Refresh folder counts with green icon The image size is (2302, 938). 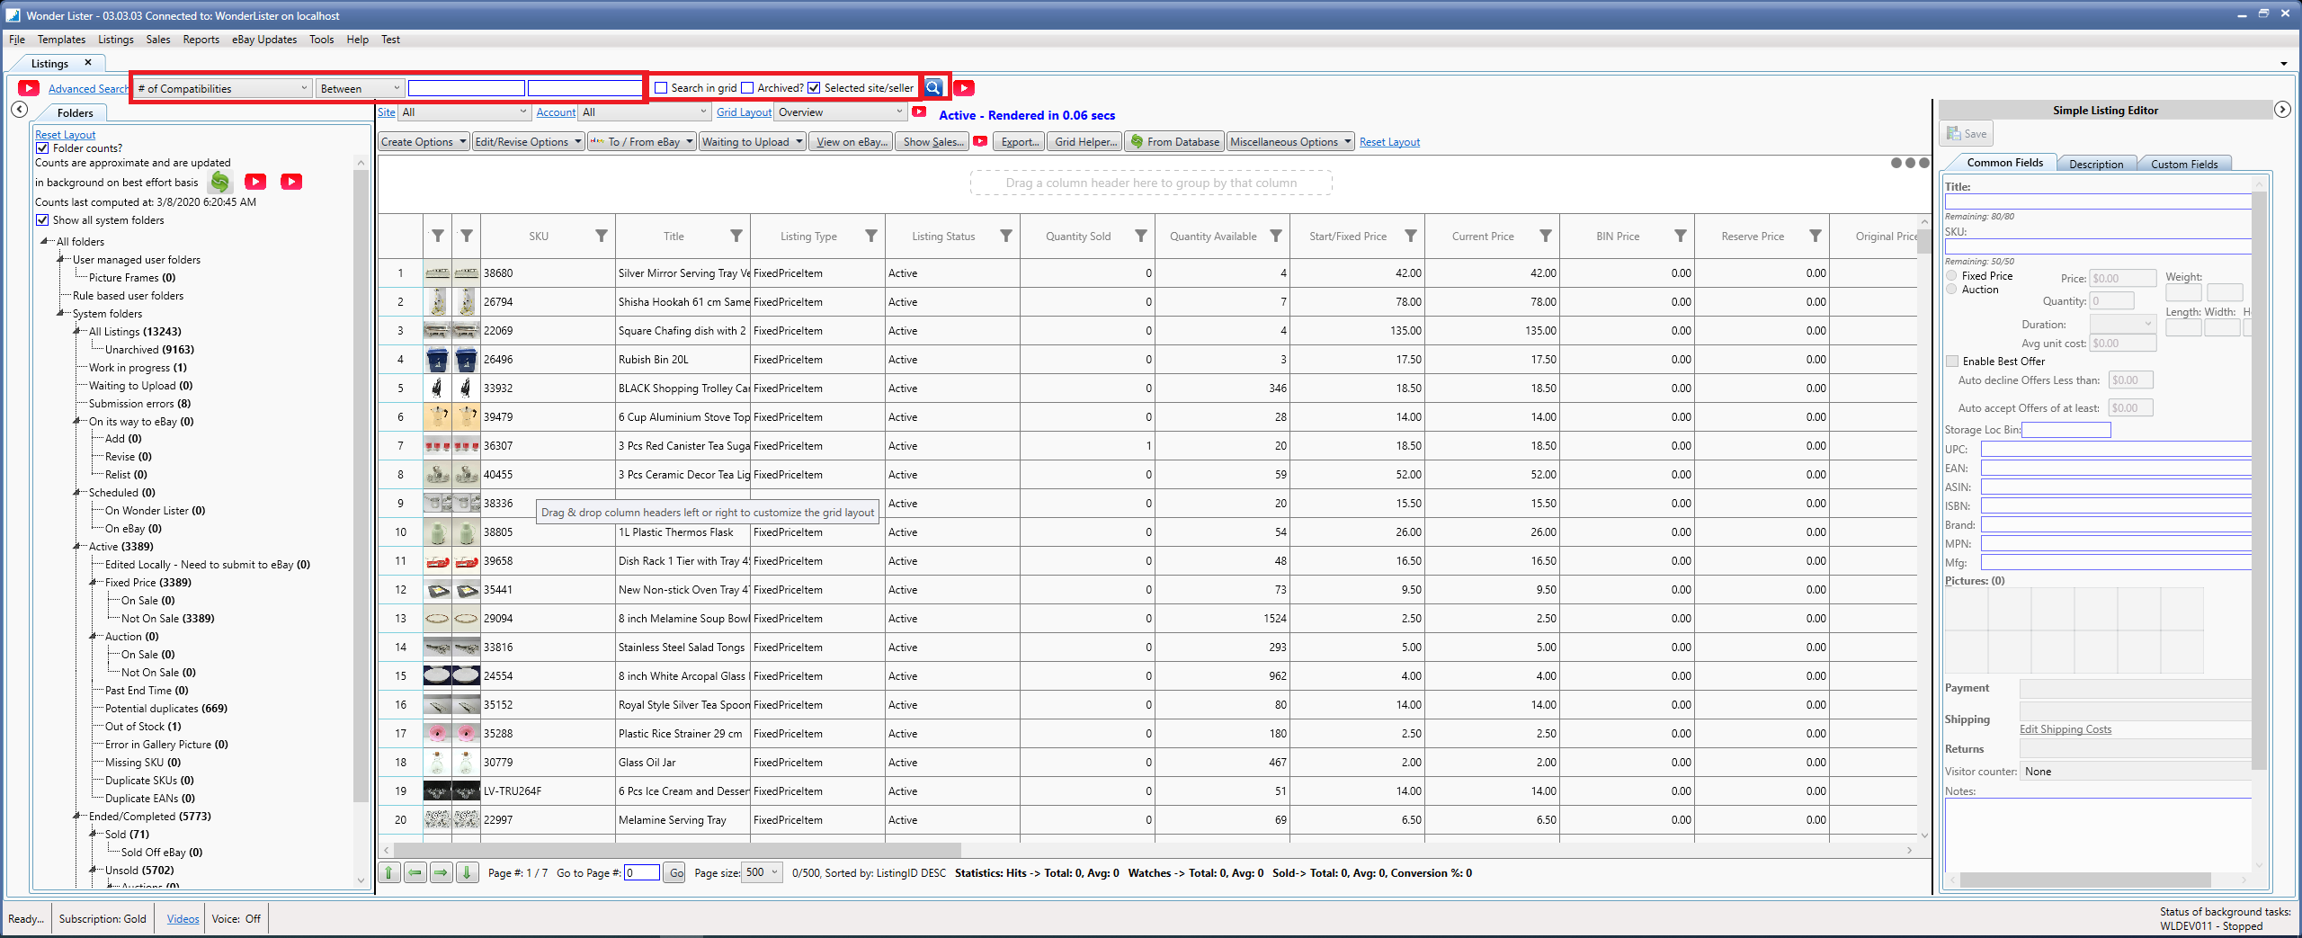point(219,182)
